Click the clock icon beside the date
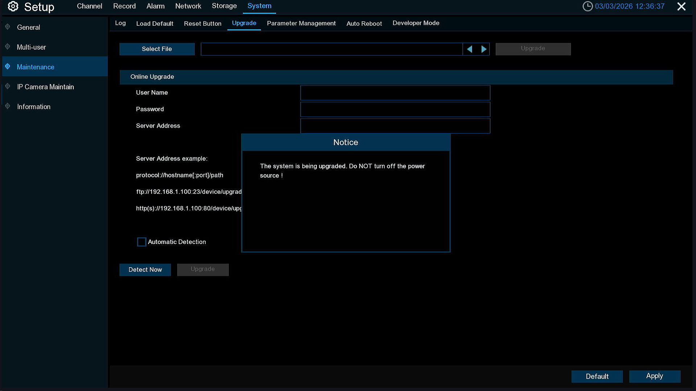Image resolution: width=696 pixels, height=391 pixels. (587, 6)
